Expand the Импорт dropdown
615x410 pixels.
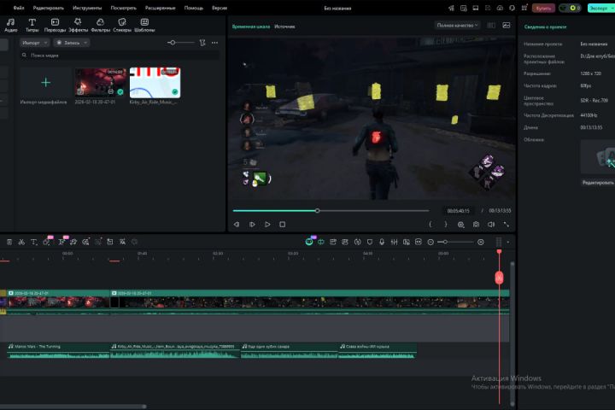coord(34,43)
